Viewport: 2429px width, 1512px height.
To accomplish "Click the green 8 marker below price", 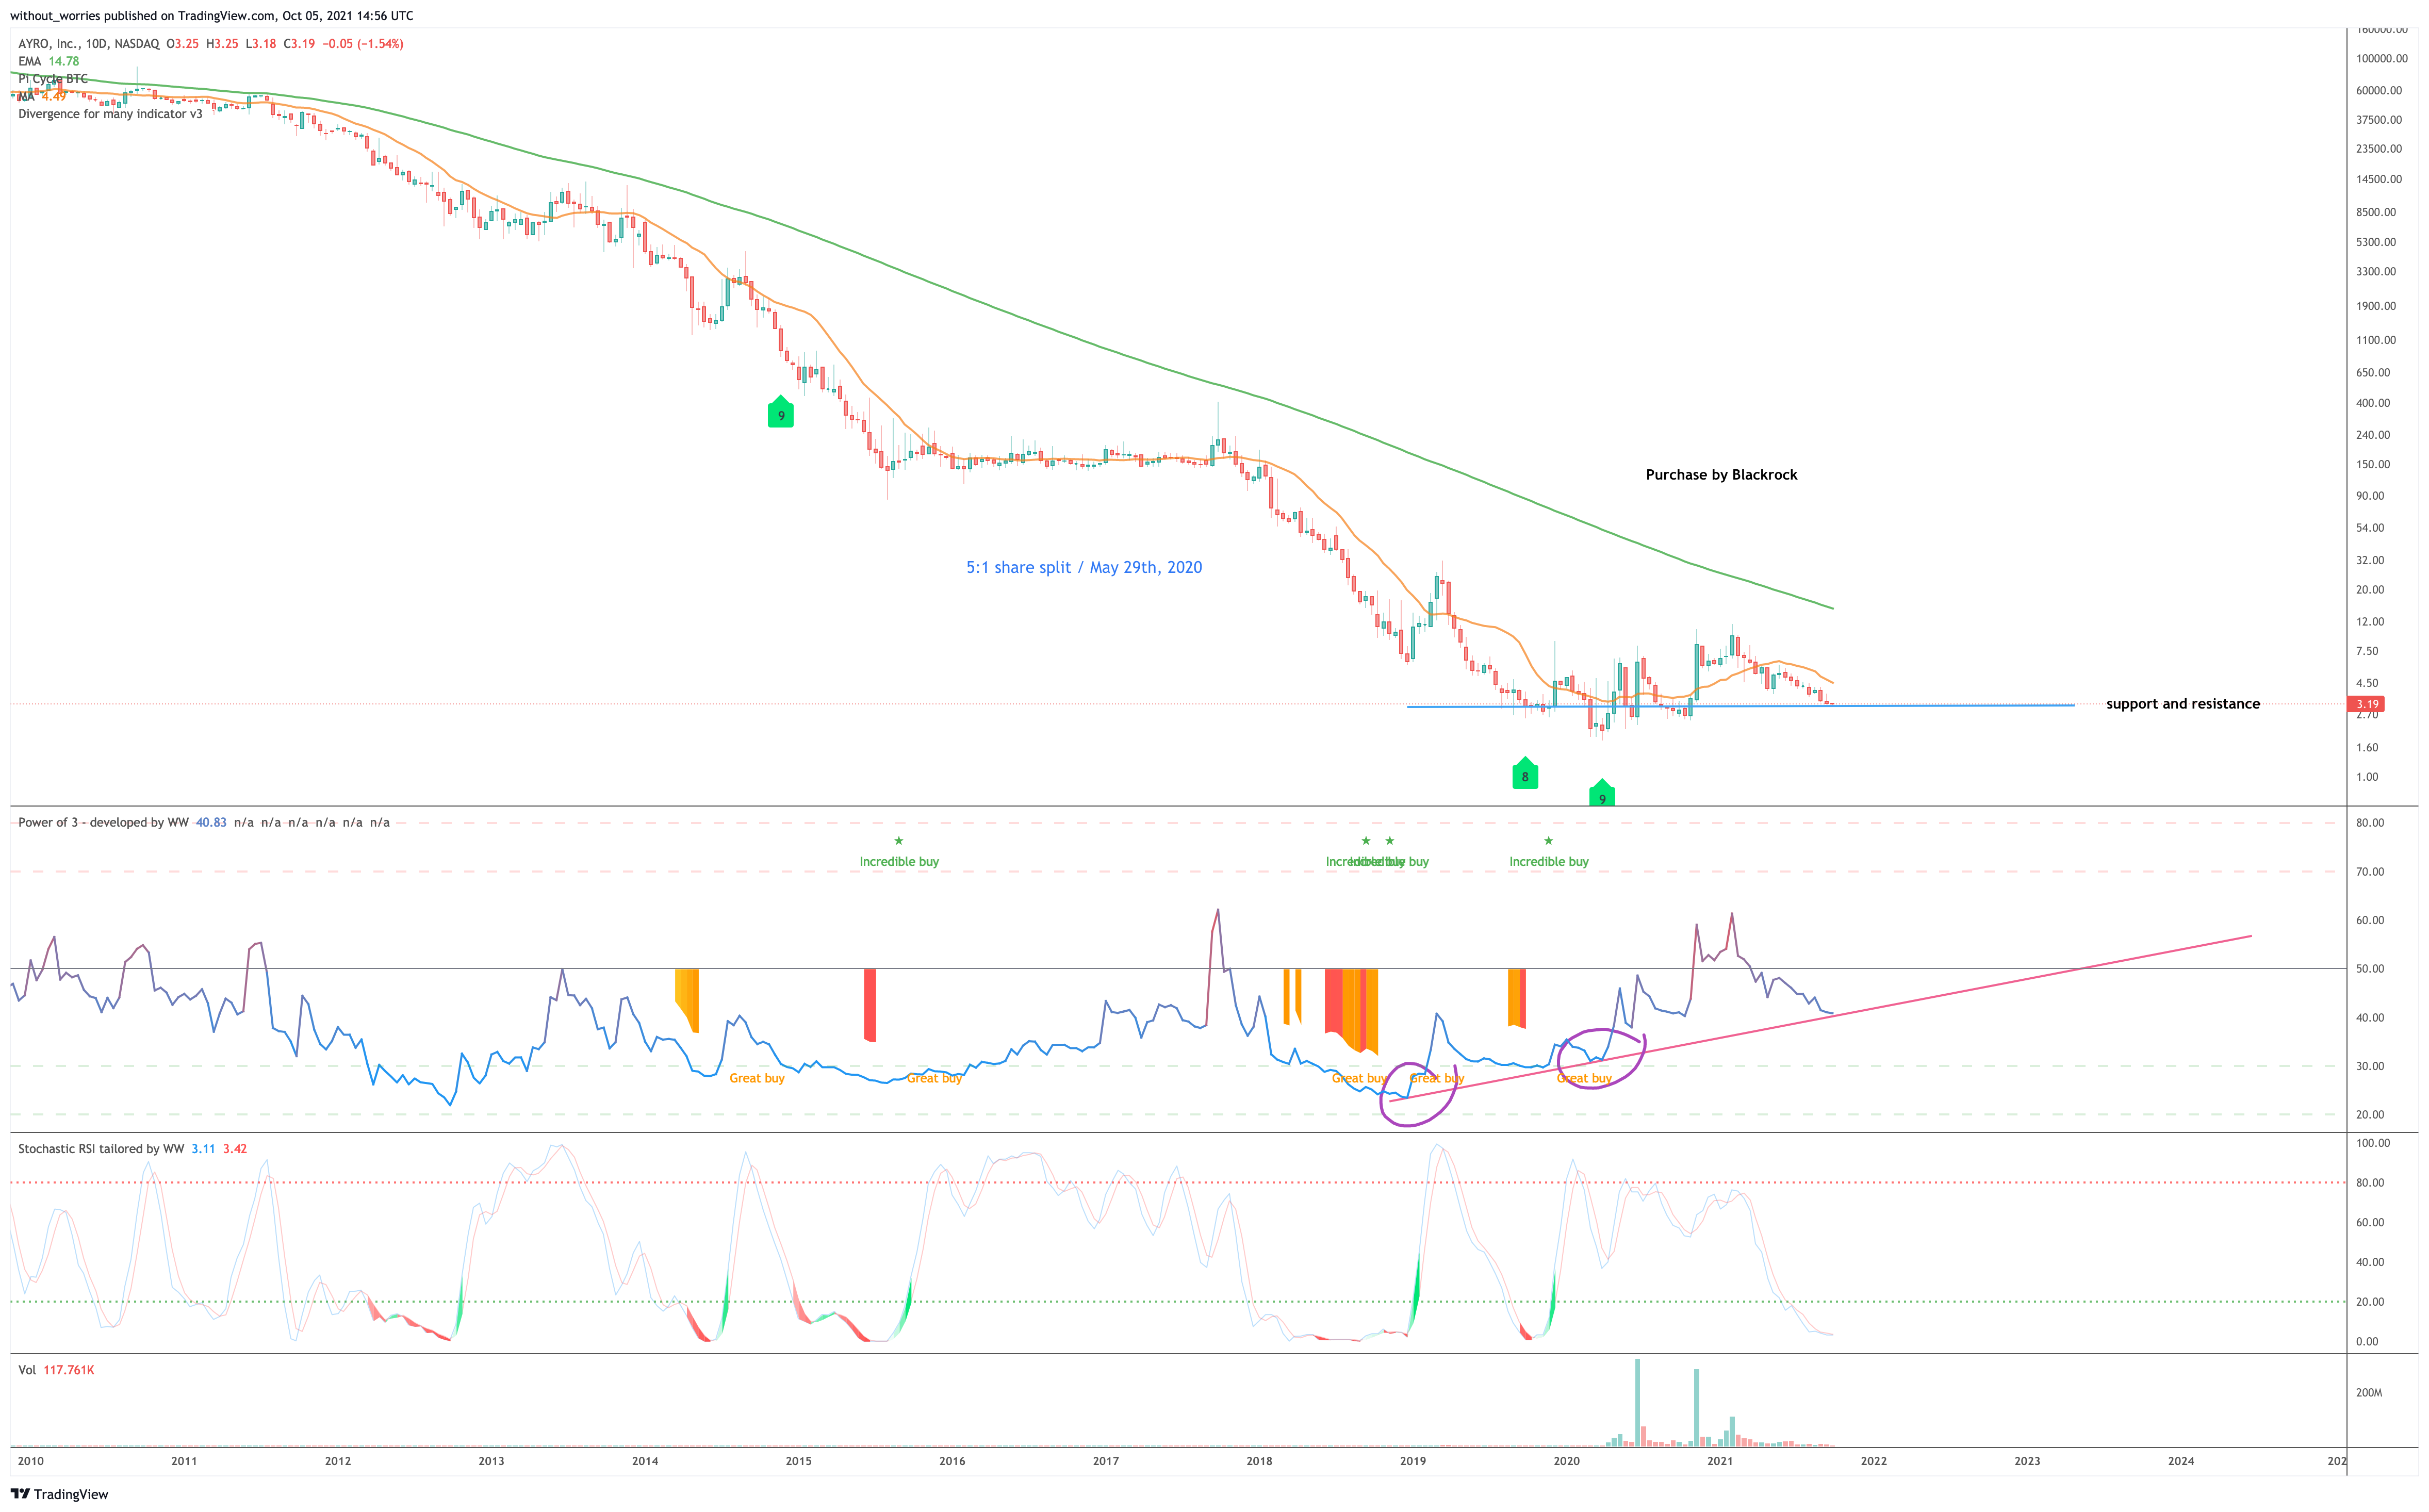I will click(x=1525, y=773).
